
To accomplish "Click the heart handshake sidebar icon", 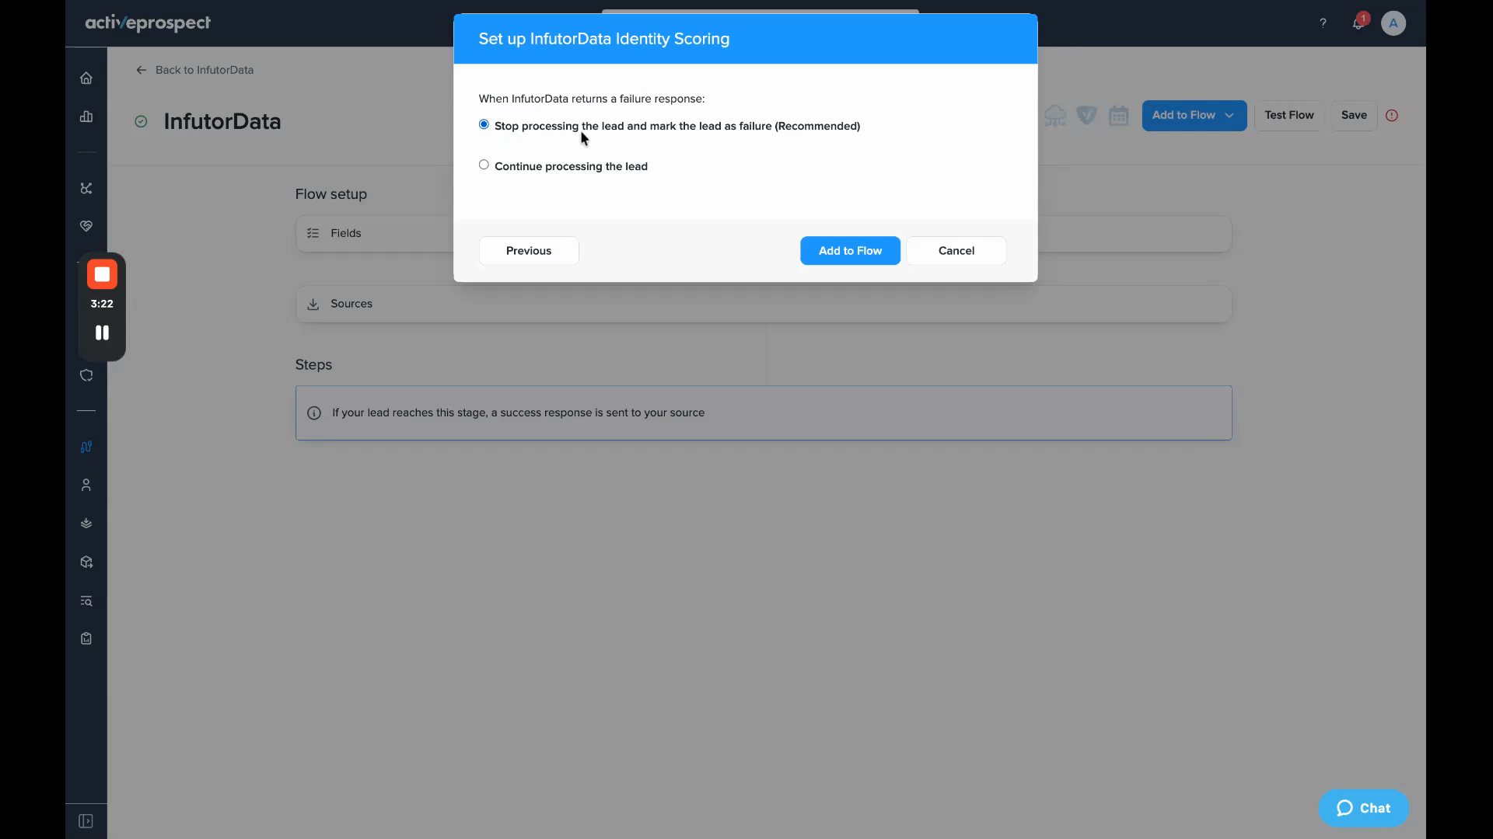I will (x=86, y=226).
